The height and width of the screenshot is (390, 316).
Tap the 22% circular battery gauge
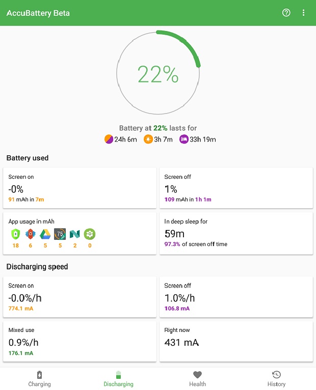tap(158, 73)
